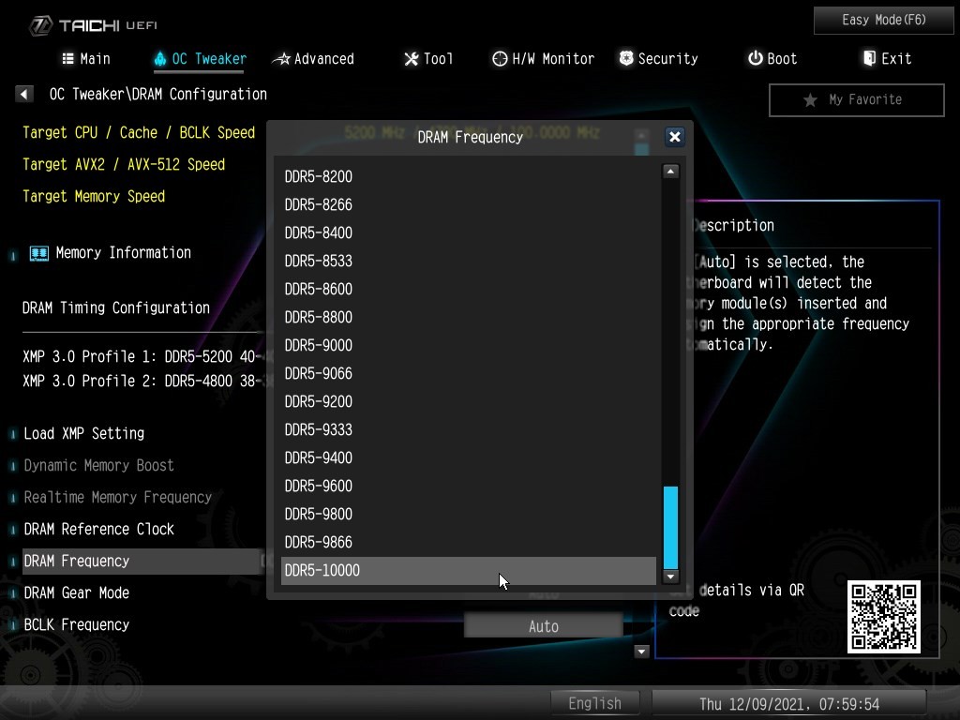Screen dimensions: 960x720
Task: Open the H/W Monitor tab
Action: point(543,59)
